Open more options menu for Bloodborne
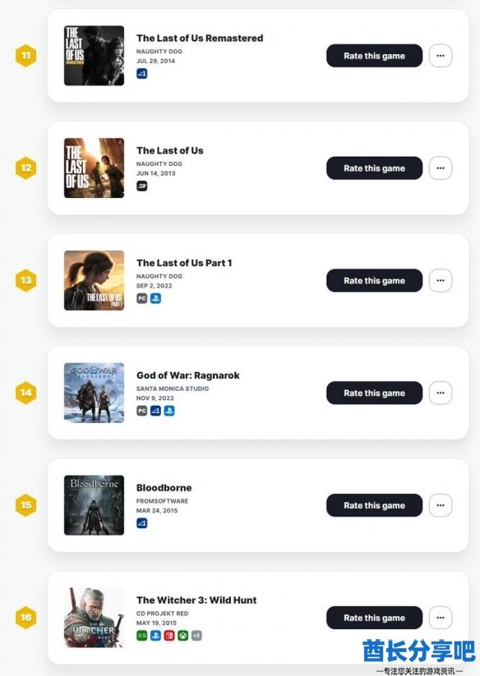 [x=441, y=505]
